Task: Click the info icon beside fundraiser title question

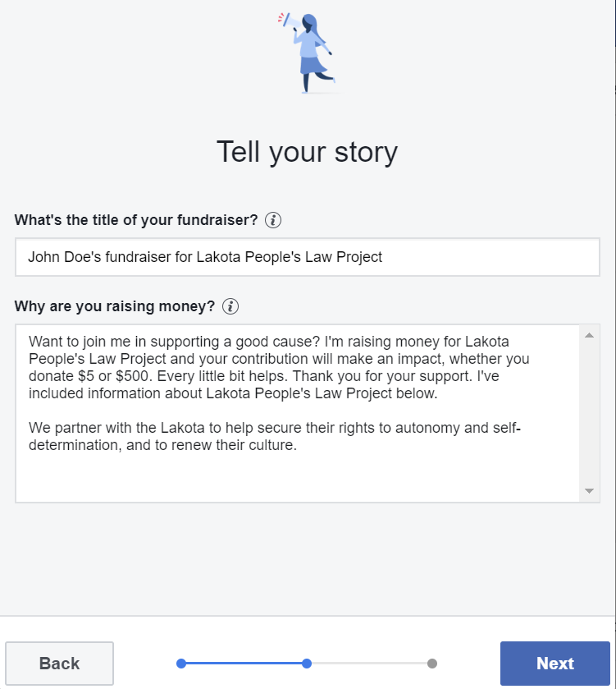Action: [x=274, y=220]
